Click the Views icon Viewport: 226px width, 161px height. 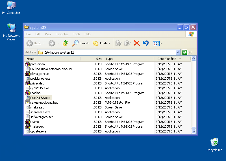156,43
